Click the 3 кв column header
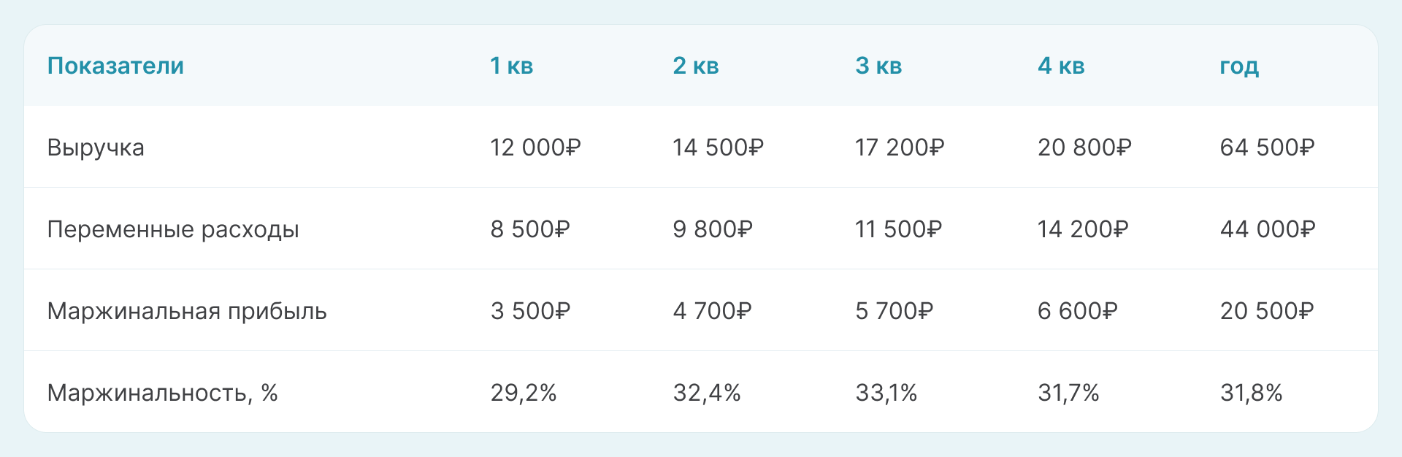Viewport: 1402px width, 457px height. [878, 66]
